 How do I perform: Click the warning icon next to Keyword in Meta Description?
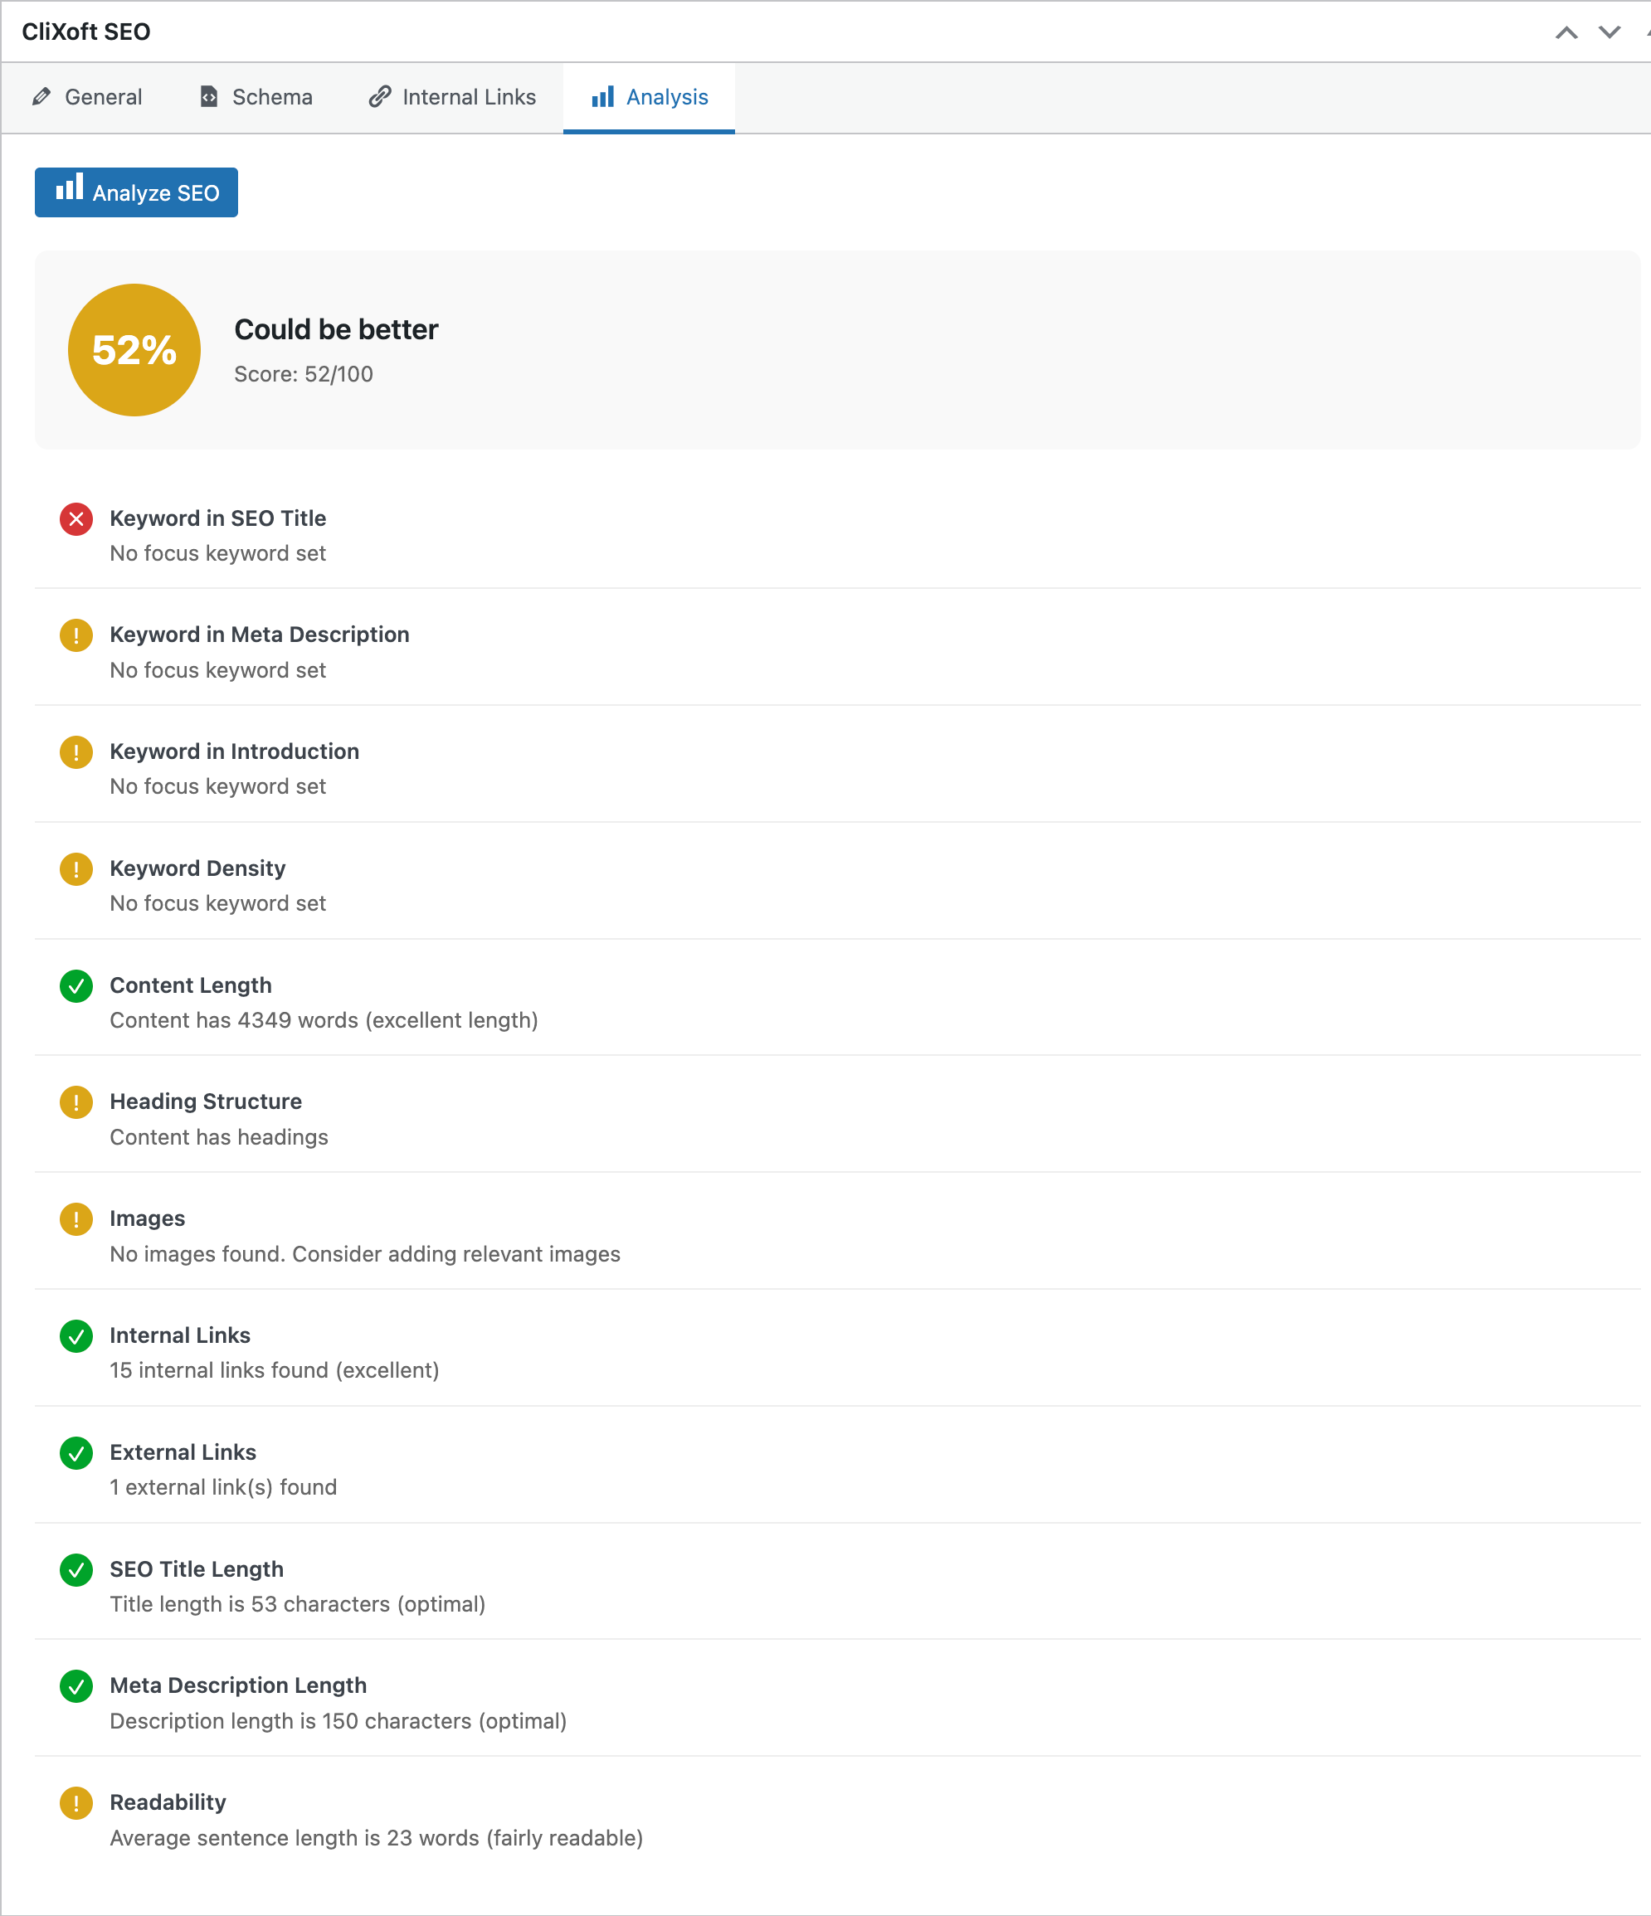tap(75, 636)
